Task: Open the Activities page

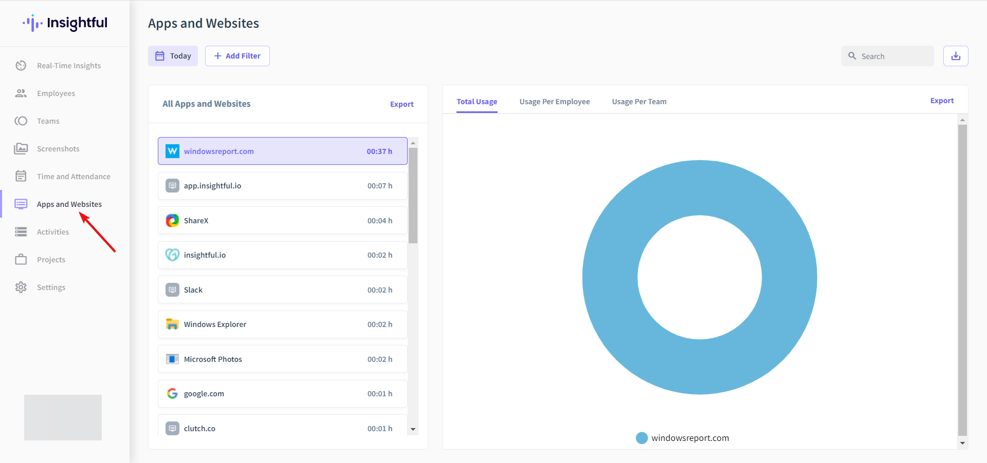Action: pyautogui.click(x=53, y=232)
